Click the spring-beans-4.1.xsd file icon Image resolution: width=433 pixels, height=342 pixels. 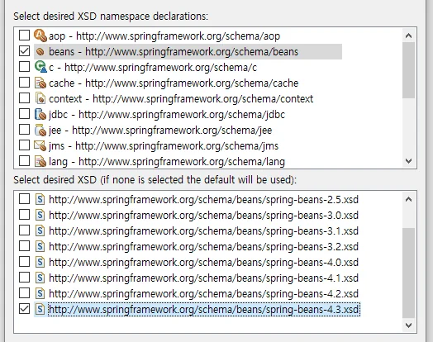tap(40, 278)
